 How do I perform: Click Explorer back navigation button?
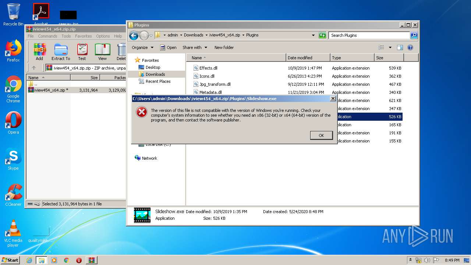(x=134, y=35)
